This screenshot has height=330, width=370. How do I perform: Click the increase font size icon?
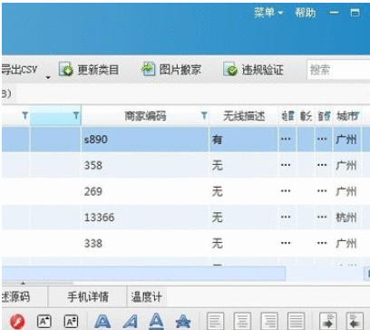(x=44, y=321)
